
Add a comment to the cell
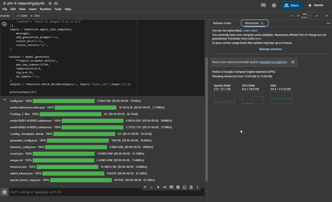tap(171, 187)
